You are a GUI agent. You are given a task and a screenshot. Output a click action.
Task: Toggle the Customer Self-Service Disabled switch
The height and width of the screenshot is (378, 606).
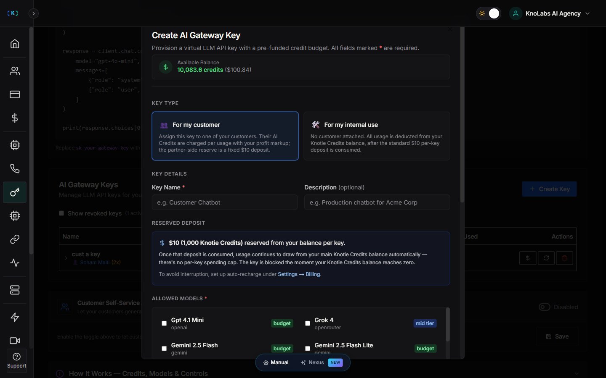pos(545,307)
